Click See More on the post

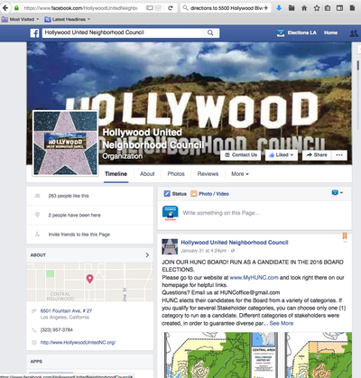(282, 323)
